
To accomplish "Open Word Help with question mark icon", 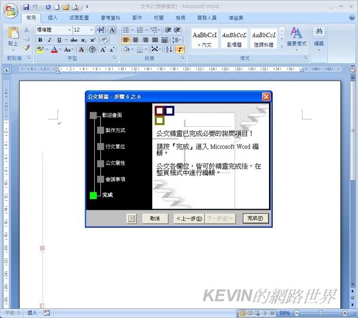I will (352, 18).
